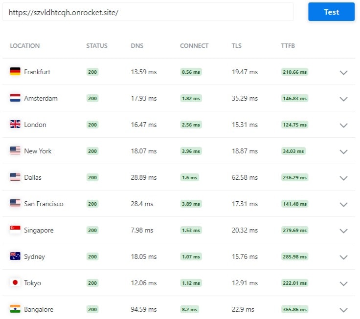Open London row details chevron

click(343, 125)
